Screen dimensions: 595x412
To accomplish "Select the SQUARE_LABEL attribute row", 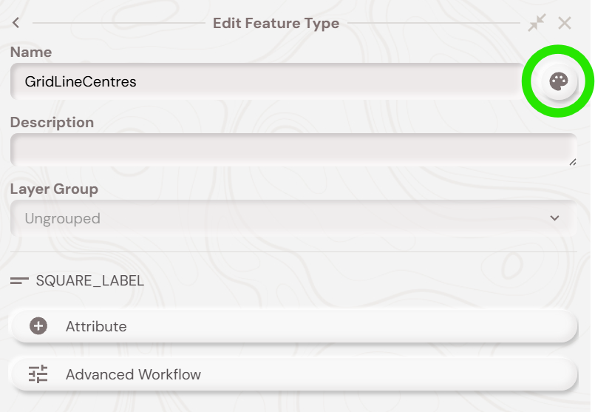I will click(89, 281).
